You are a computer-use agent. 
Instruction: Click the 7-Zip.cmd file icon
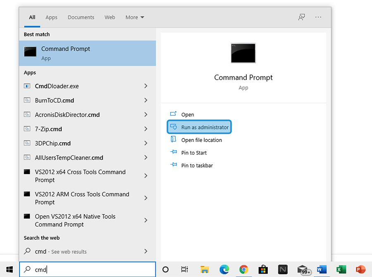coord(27,129)
